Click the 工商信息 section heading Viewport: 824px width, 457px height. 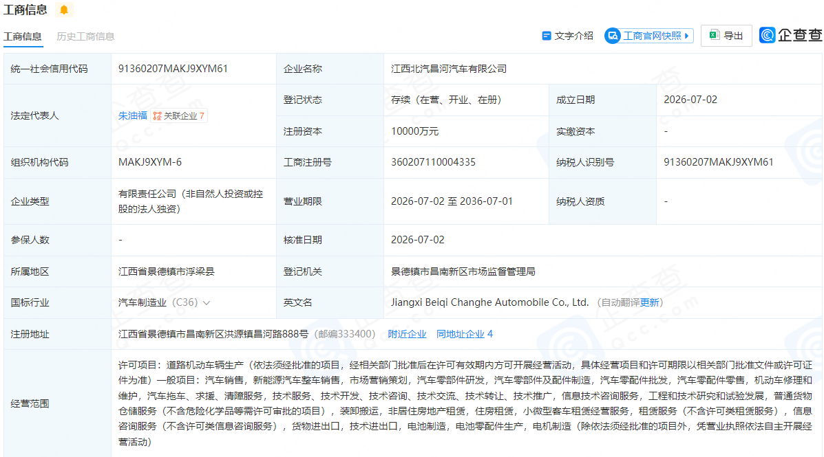(x=25, y=10)
